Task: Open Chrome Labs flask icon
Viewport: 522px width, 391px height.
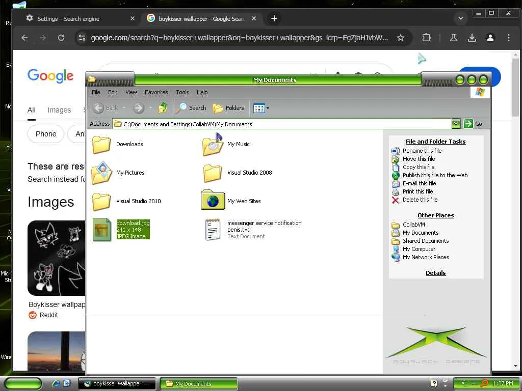Action: pos(453,38)
